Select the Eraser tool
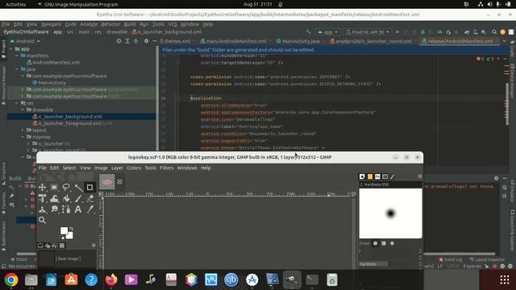Screen dimensions: 516x290 [x=89, y=199]
